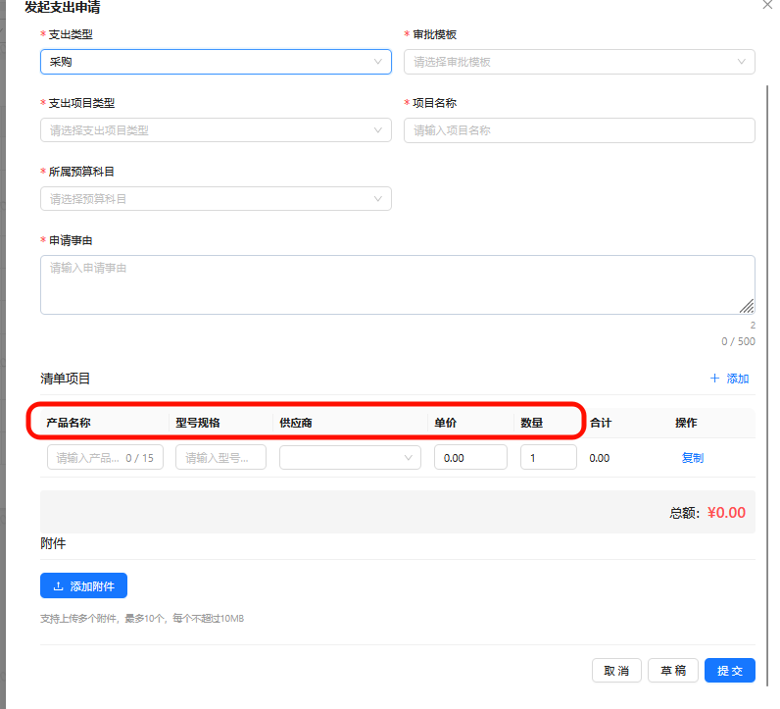780x709 pixels.
Task: Click the 数量 field showing 1
Action: point(548,458)
